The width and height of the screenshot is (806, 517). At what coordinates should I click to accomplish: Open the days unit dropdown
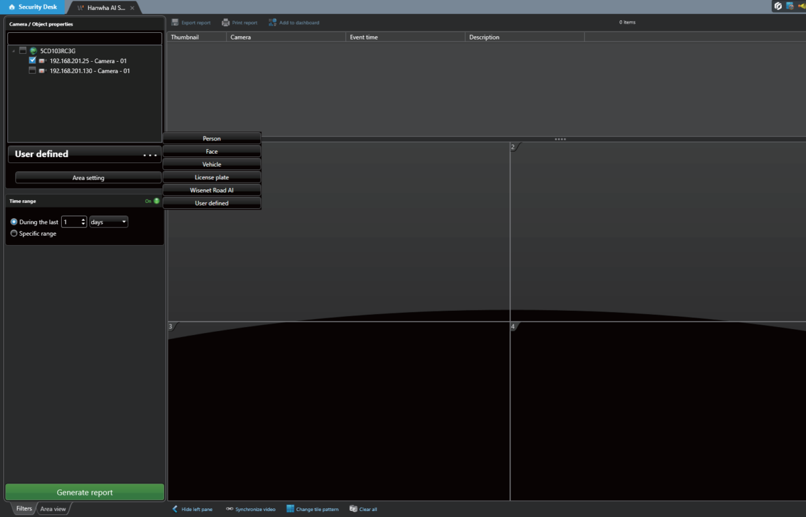tap(109, 222)
